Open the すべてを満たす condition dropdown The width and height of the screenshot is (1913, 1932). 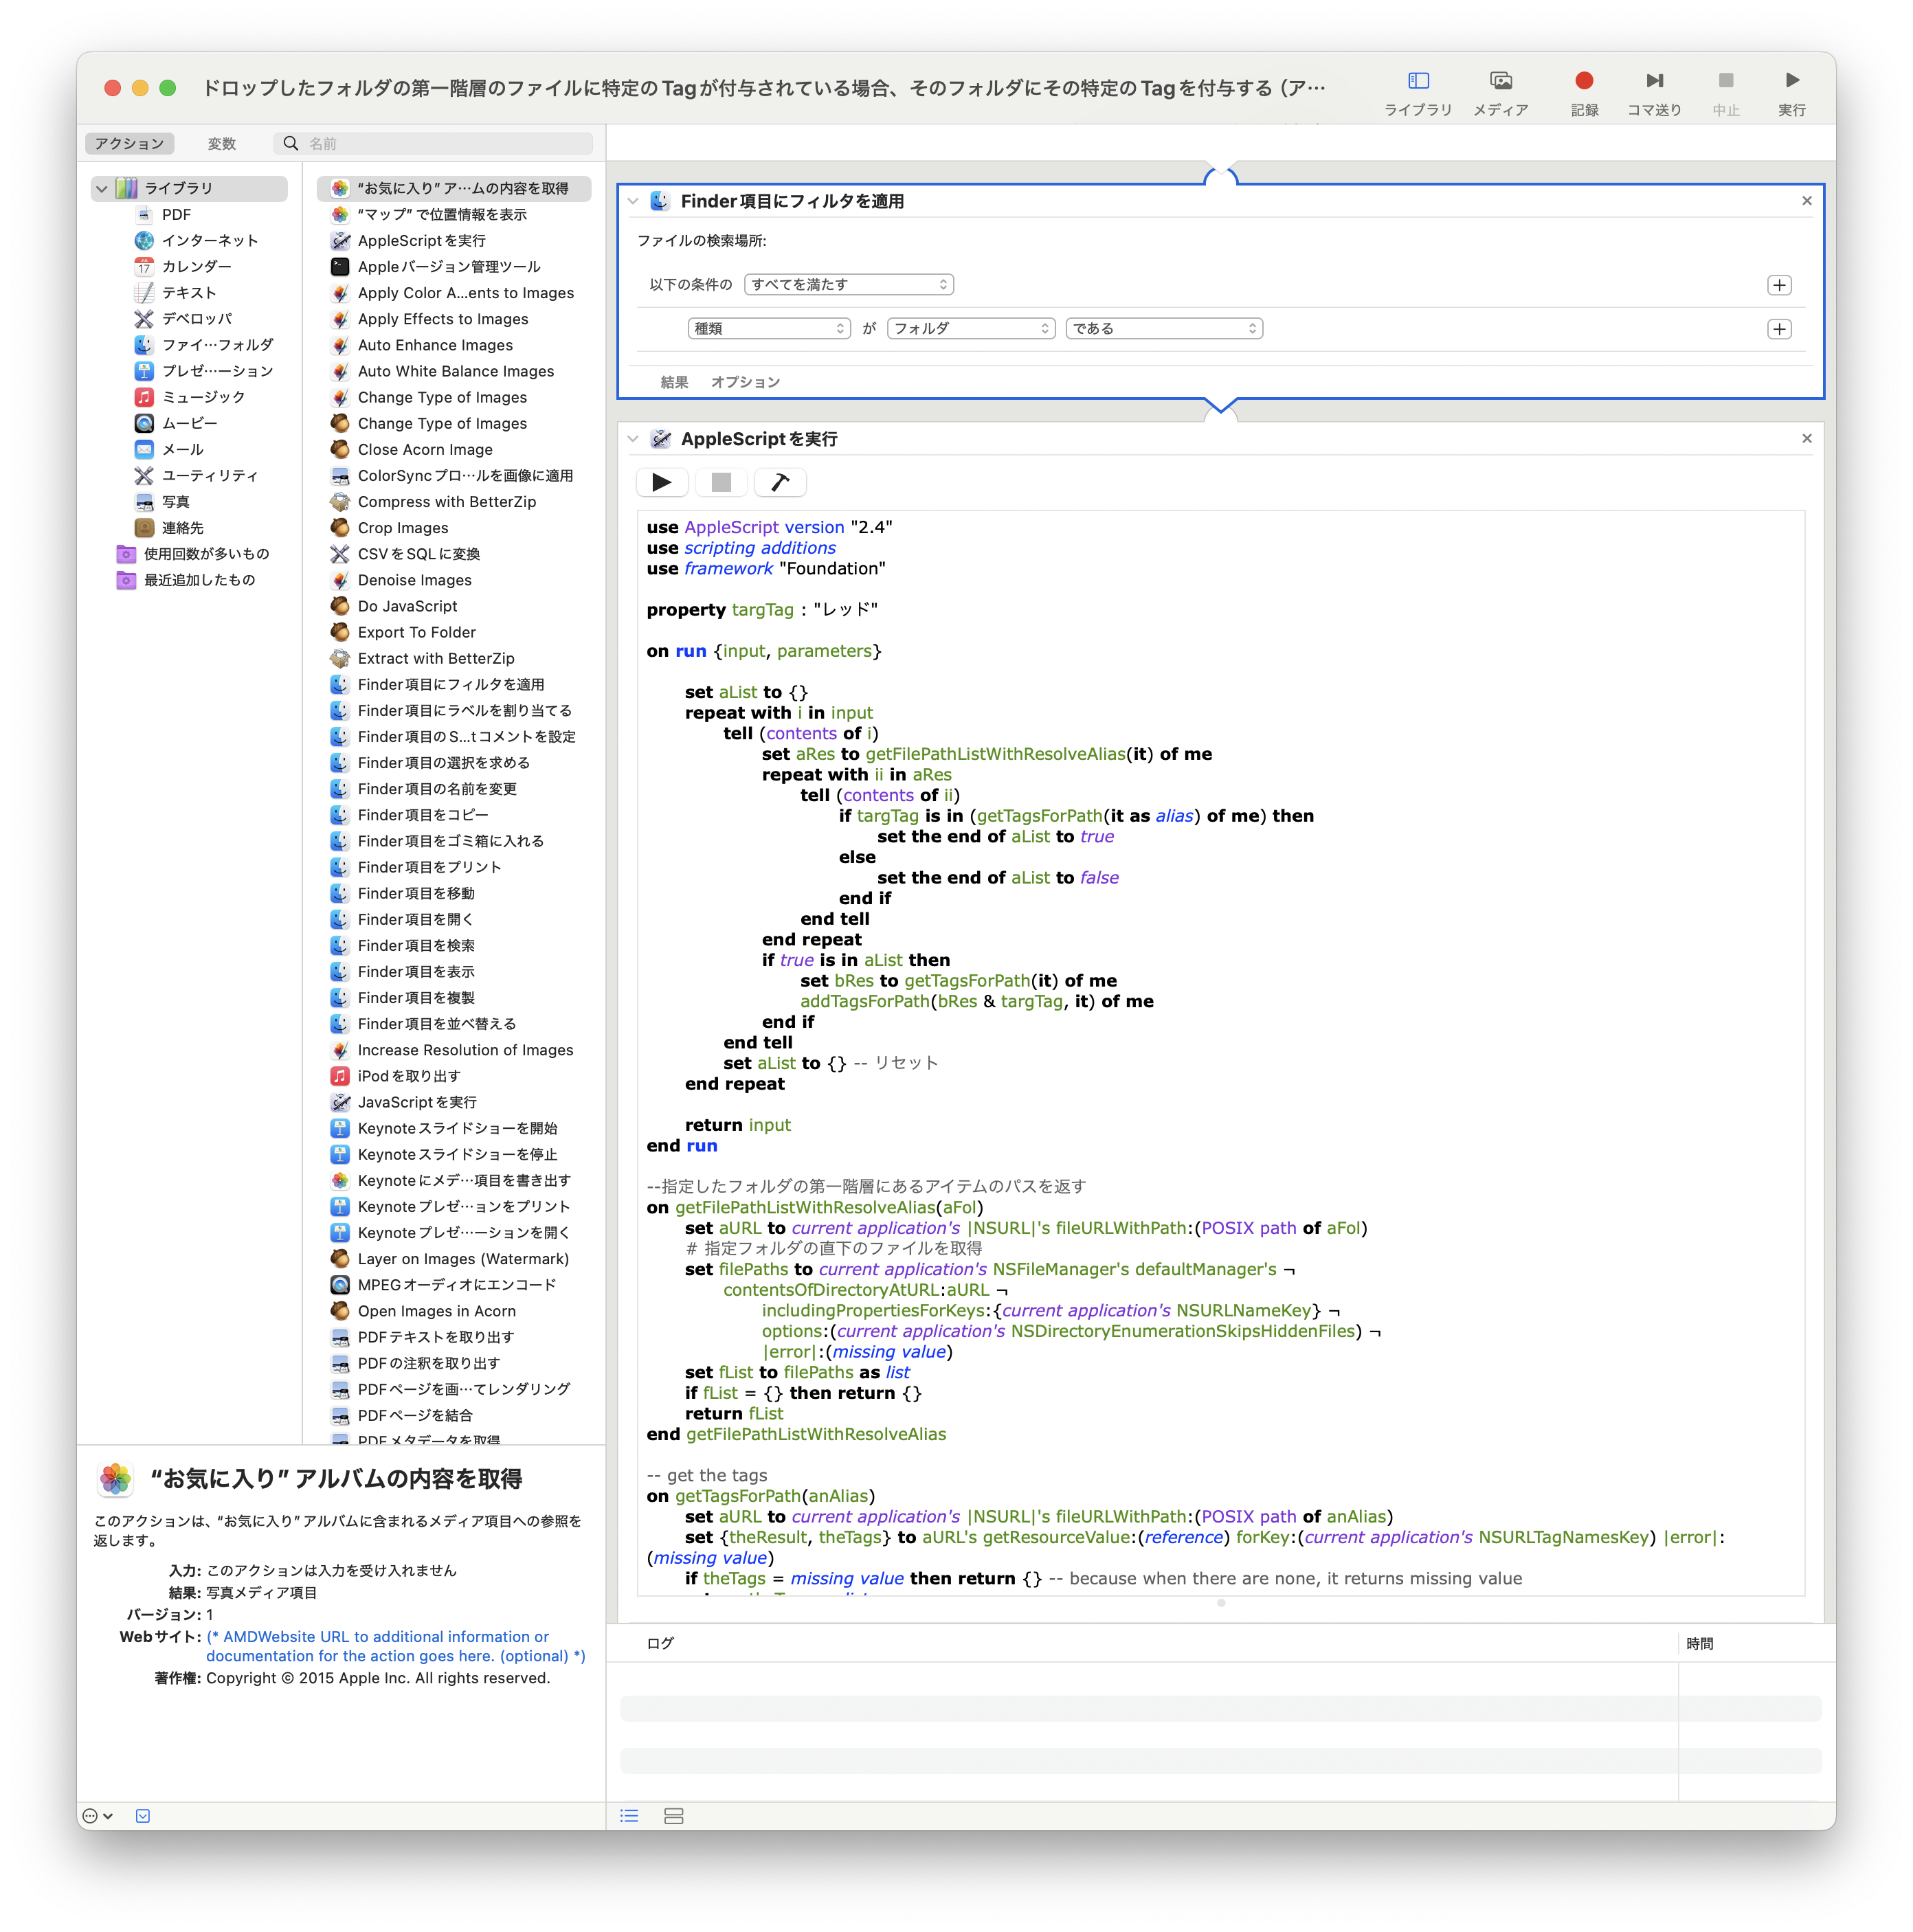click(x=848, y=285)
